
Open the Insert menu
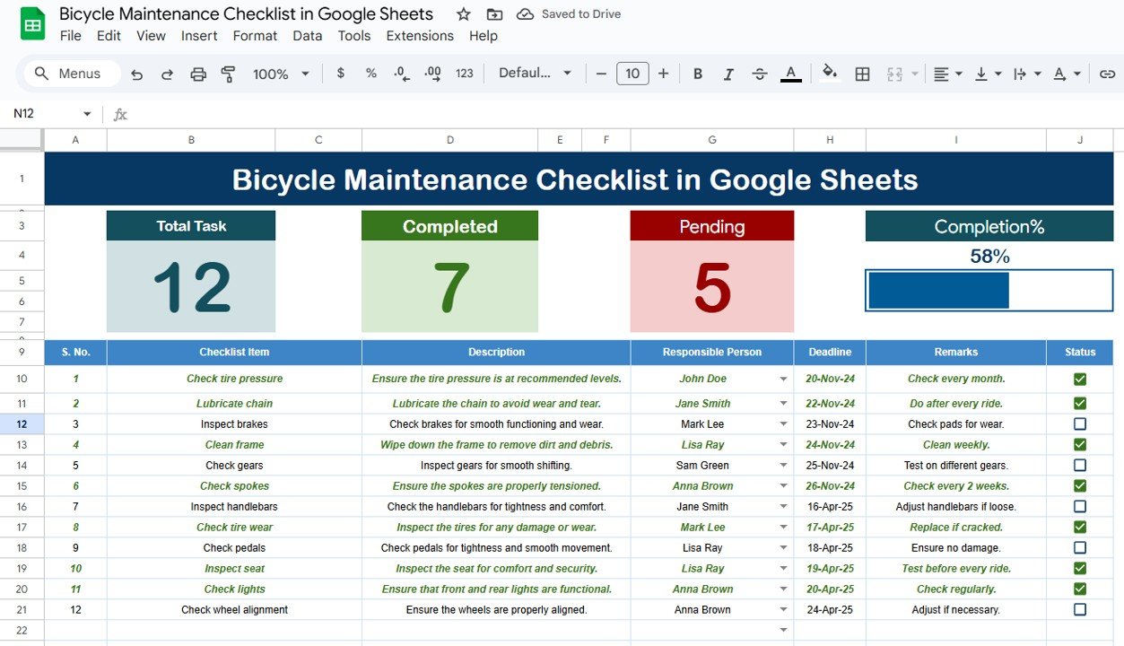(199, 36)
